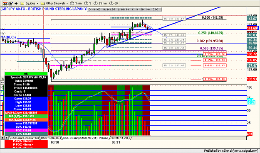The width and height of the screenshot is (260, 153).
Task: Select the RSX + trailing SMA Volume tab
Action: coord(86,138)
